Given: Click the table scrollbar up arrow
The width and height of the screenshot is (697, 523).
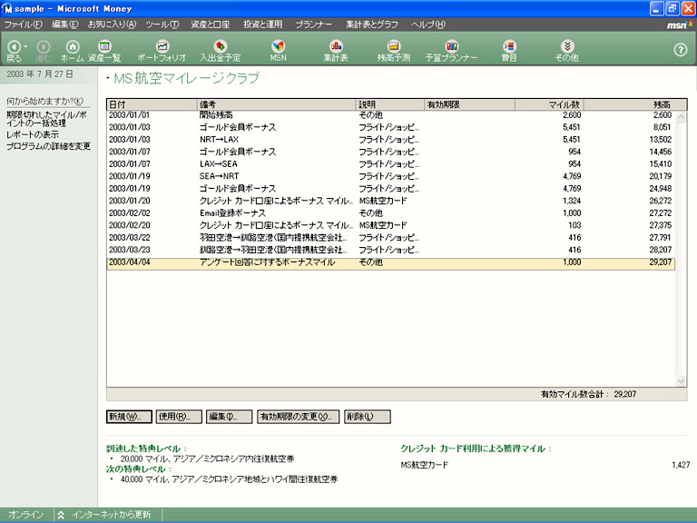Looking at the screenshot, I should click(x=681, y=117).
